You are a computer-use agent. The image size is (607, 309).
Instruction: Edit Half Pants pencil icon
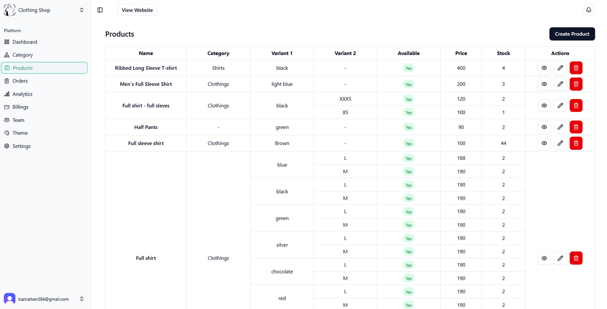point(560,127)
